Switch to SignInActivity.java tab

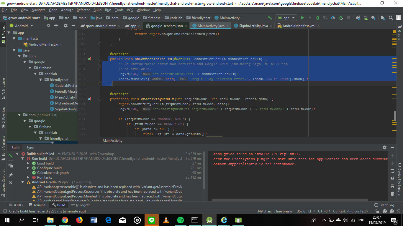click(x=253, y=26)
